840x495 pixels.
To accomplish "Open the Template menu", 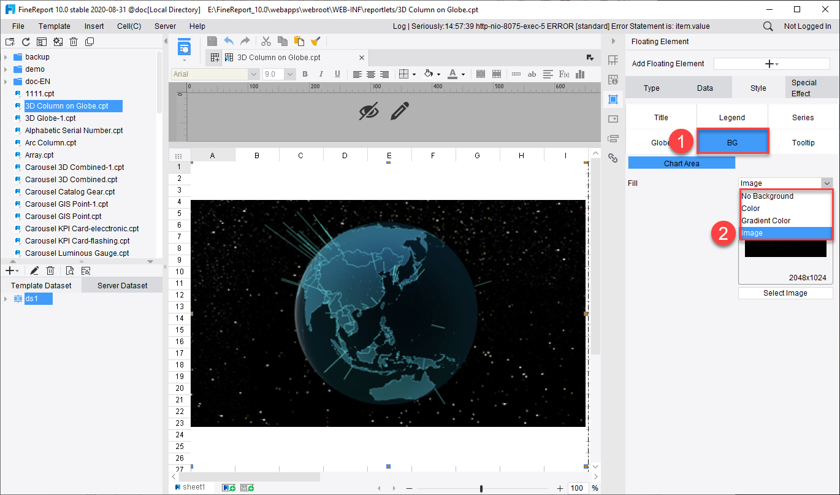I will (x=55, y=26).
